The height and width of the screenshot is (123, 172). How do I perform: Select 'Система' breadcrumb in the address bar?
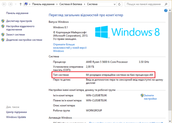(92, 4)
